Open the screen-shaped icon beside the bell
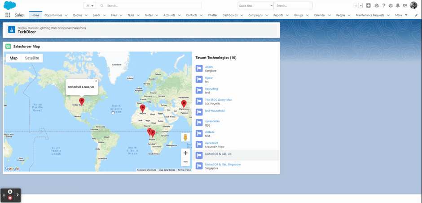422x203 pixels. [x=405, y=6]
